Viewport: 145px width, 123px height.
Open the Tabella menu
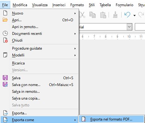click(x=105, y=5)
